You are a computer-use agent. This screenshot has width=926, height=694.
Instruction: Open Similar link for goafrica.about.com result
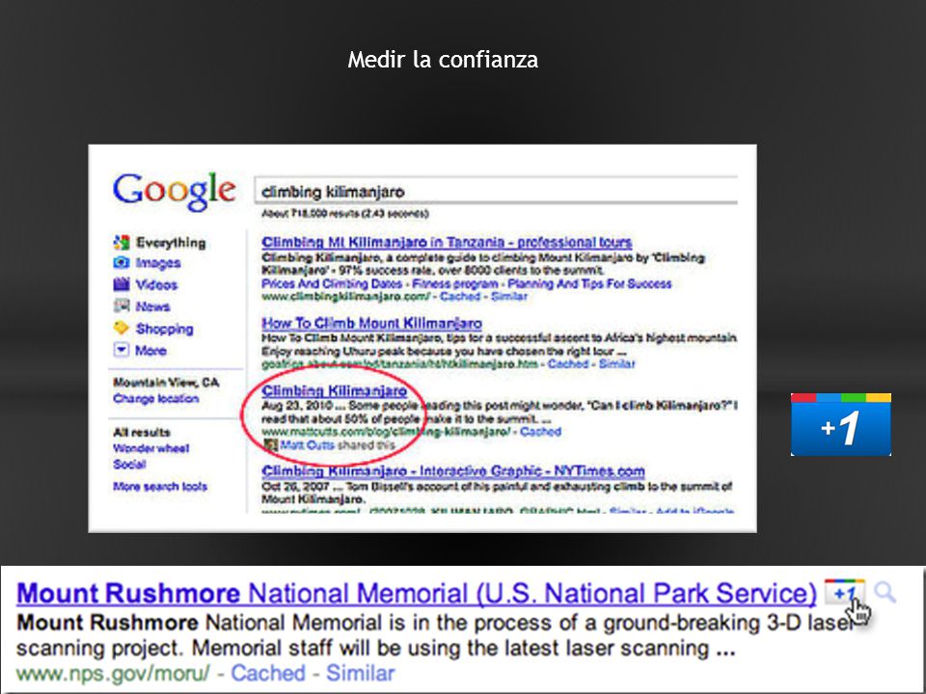pos(617,363)
